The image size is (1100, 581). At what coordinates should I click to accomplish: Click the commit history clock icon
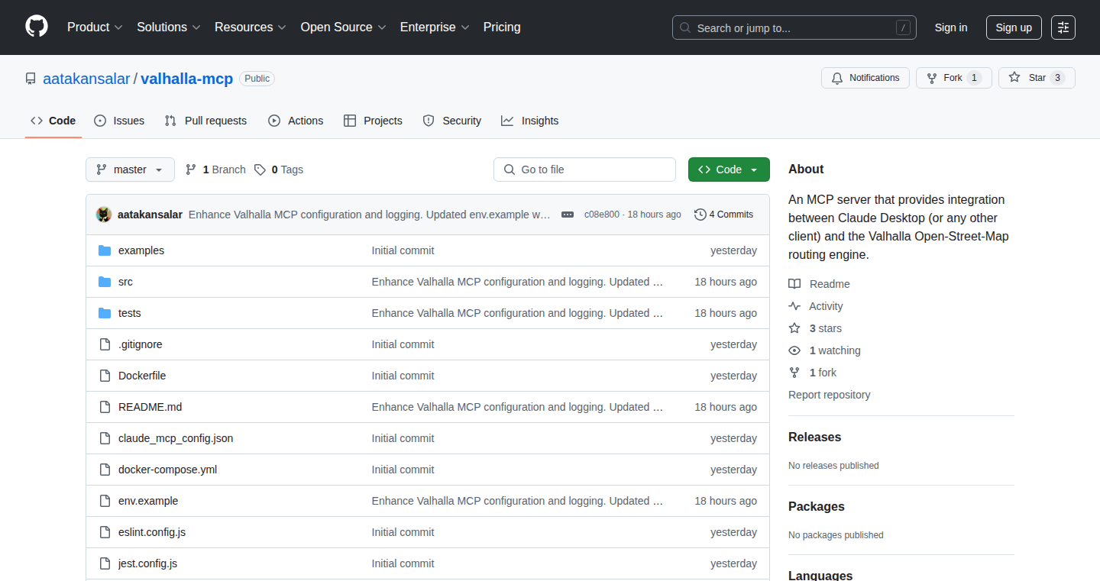[700, 215]
